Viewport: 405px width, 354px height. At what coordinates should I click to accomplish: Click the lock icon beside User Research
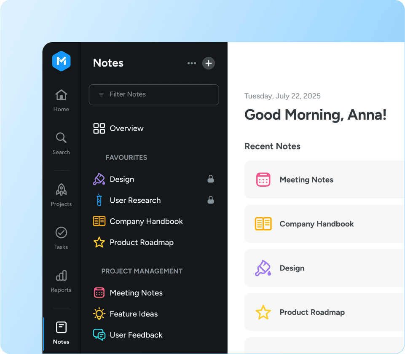[x=211, y=200]
